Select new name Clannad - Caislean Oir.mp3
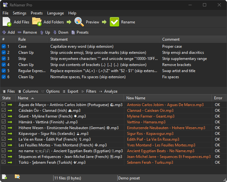The height and width of the screenshot is (182, 227). pyautogui.click(x=150, y=111)
